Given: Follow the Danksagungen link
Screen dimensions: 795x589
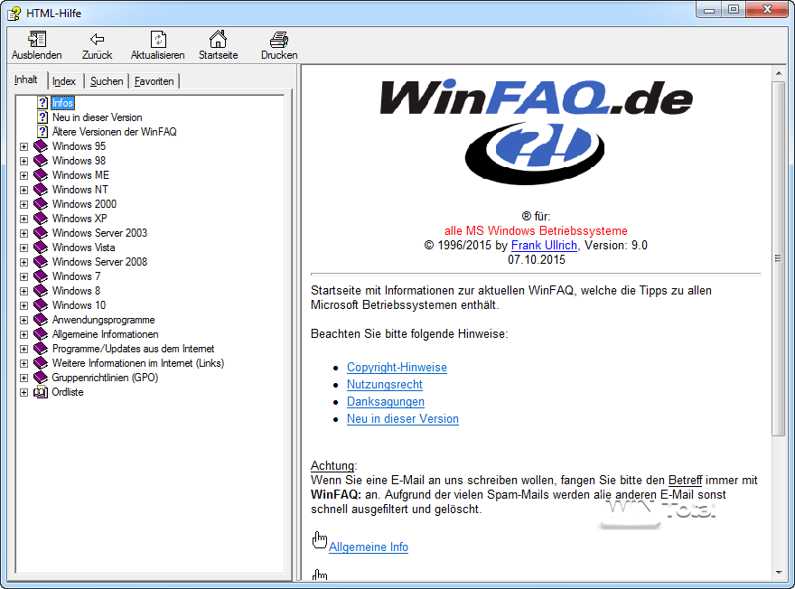Looking at the screenshot, I should [x=386, y=402].
